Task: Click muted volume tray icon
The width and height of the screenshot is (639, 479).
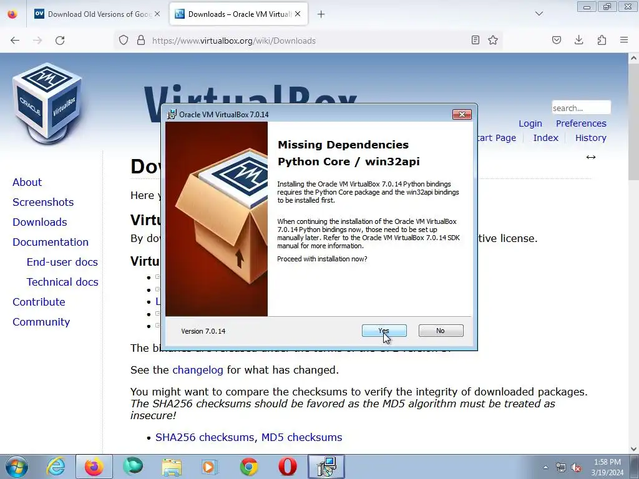Action: click(x=576, y=467)
